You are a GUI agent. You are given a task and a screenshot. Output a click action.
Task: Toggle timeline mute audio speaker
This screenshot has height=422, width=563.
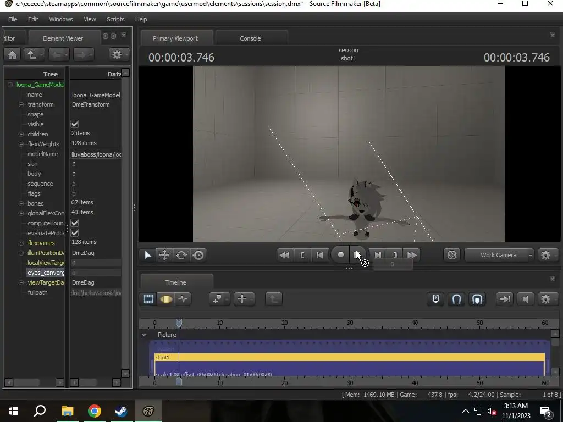525,299
